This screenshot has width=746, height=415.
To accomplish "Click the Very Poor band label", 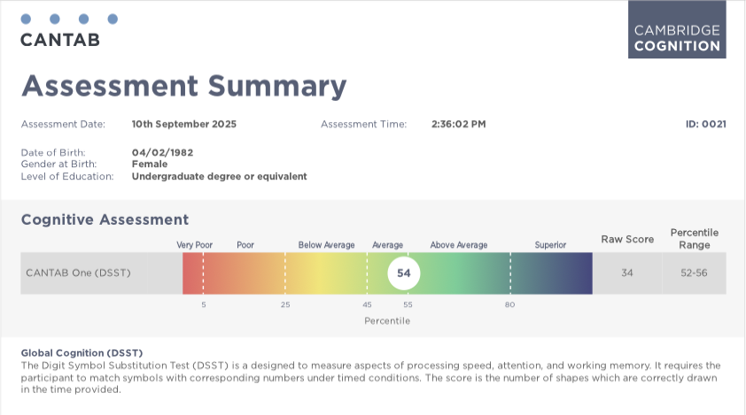I will click(x=195, y=245).
